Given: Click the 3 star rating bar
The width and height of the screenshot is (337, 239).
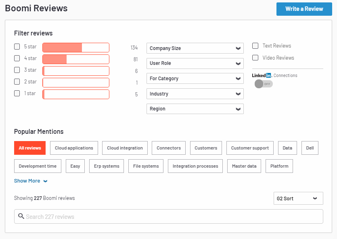Looking at the screenshot, I should 76,71.
